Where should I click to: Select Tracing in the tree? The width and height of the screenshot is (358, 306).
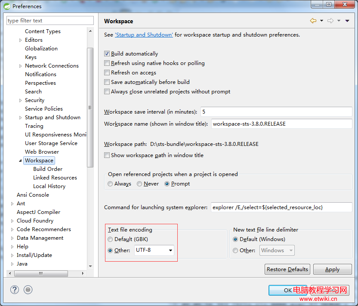[x=34, y=126]
